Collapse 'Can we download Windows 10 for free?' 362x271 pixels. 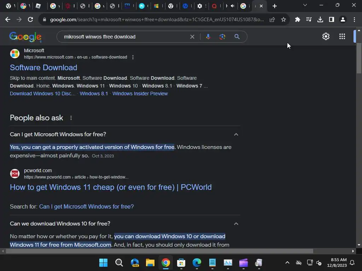(x=236, y=224)
